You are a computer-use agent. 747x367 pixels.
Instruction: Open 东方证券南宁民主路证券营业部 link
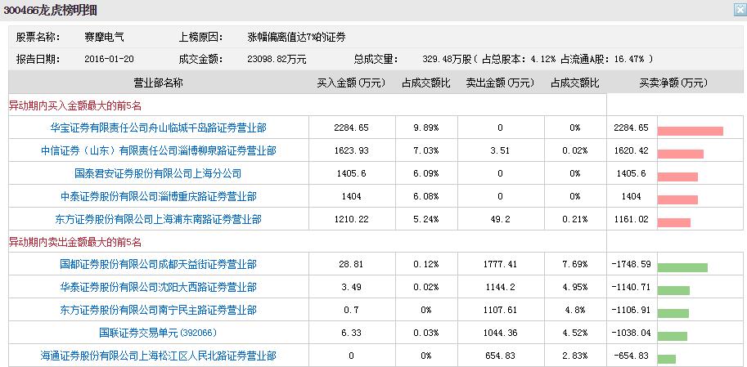158,310
